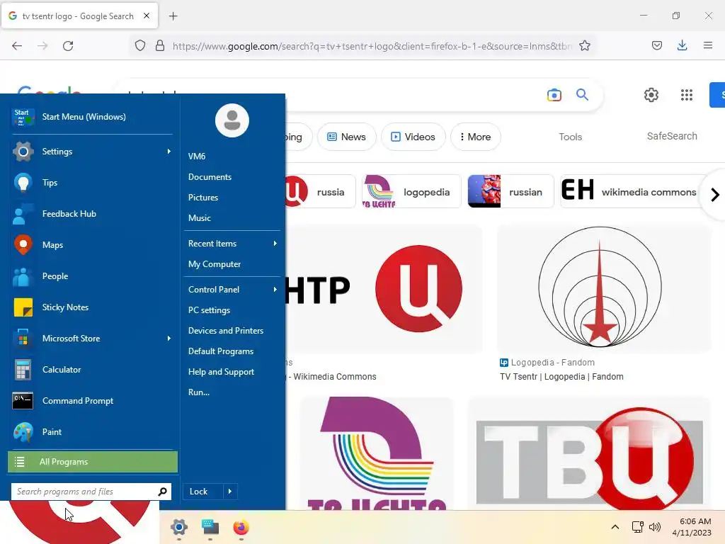Image resolution: width=725 pixels, height=544 pixels.
Task: Launch Paint app
Action: point(23,432)
